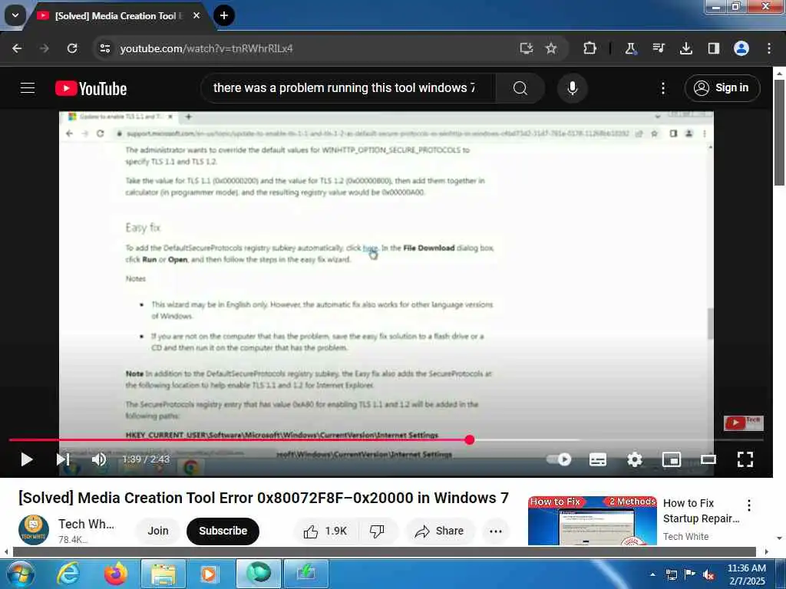Like the video with 1.9K
Viewport: 786px width, 589px height.
click(325, 531)
